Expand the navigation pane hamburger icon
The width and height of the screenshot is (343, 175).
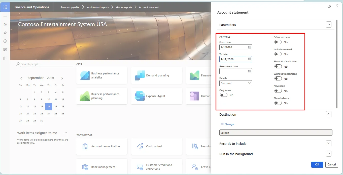(x=5, y=16)
